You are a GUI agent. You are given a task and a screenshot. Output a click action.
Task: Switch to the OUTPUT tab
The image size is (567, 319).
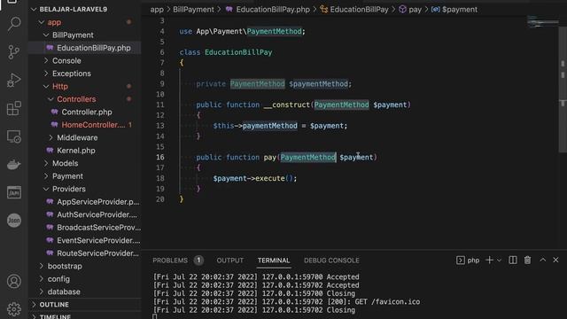click(x=230, y=261)
